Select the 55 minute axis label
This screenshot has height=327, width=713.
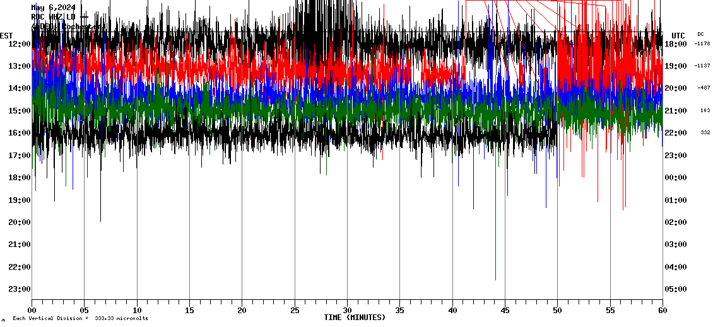click(610, 310)
